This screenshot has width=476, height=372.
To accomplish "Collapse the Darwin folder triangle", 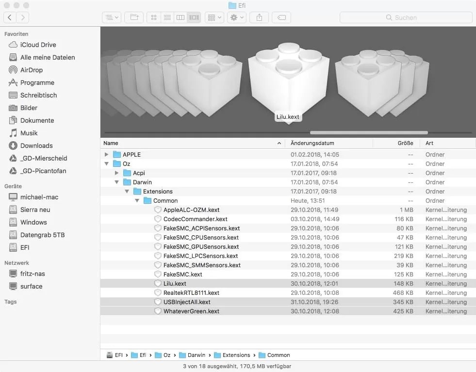I will coord(116,182).
